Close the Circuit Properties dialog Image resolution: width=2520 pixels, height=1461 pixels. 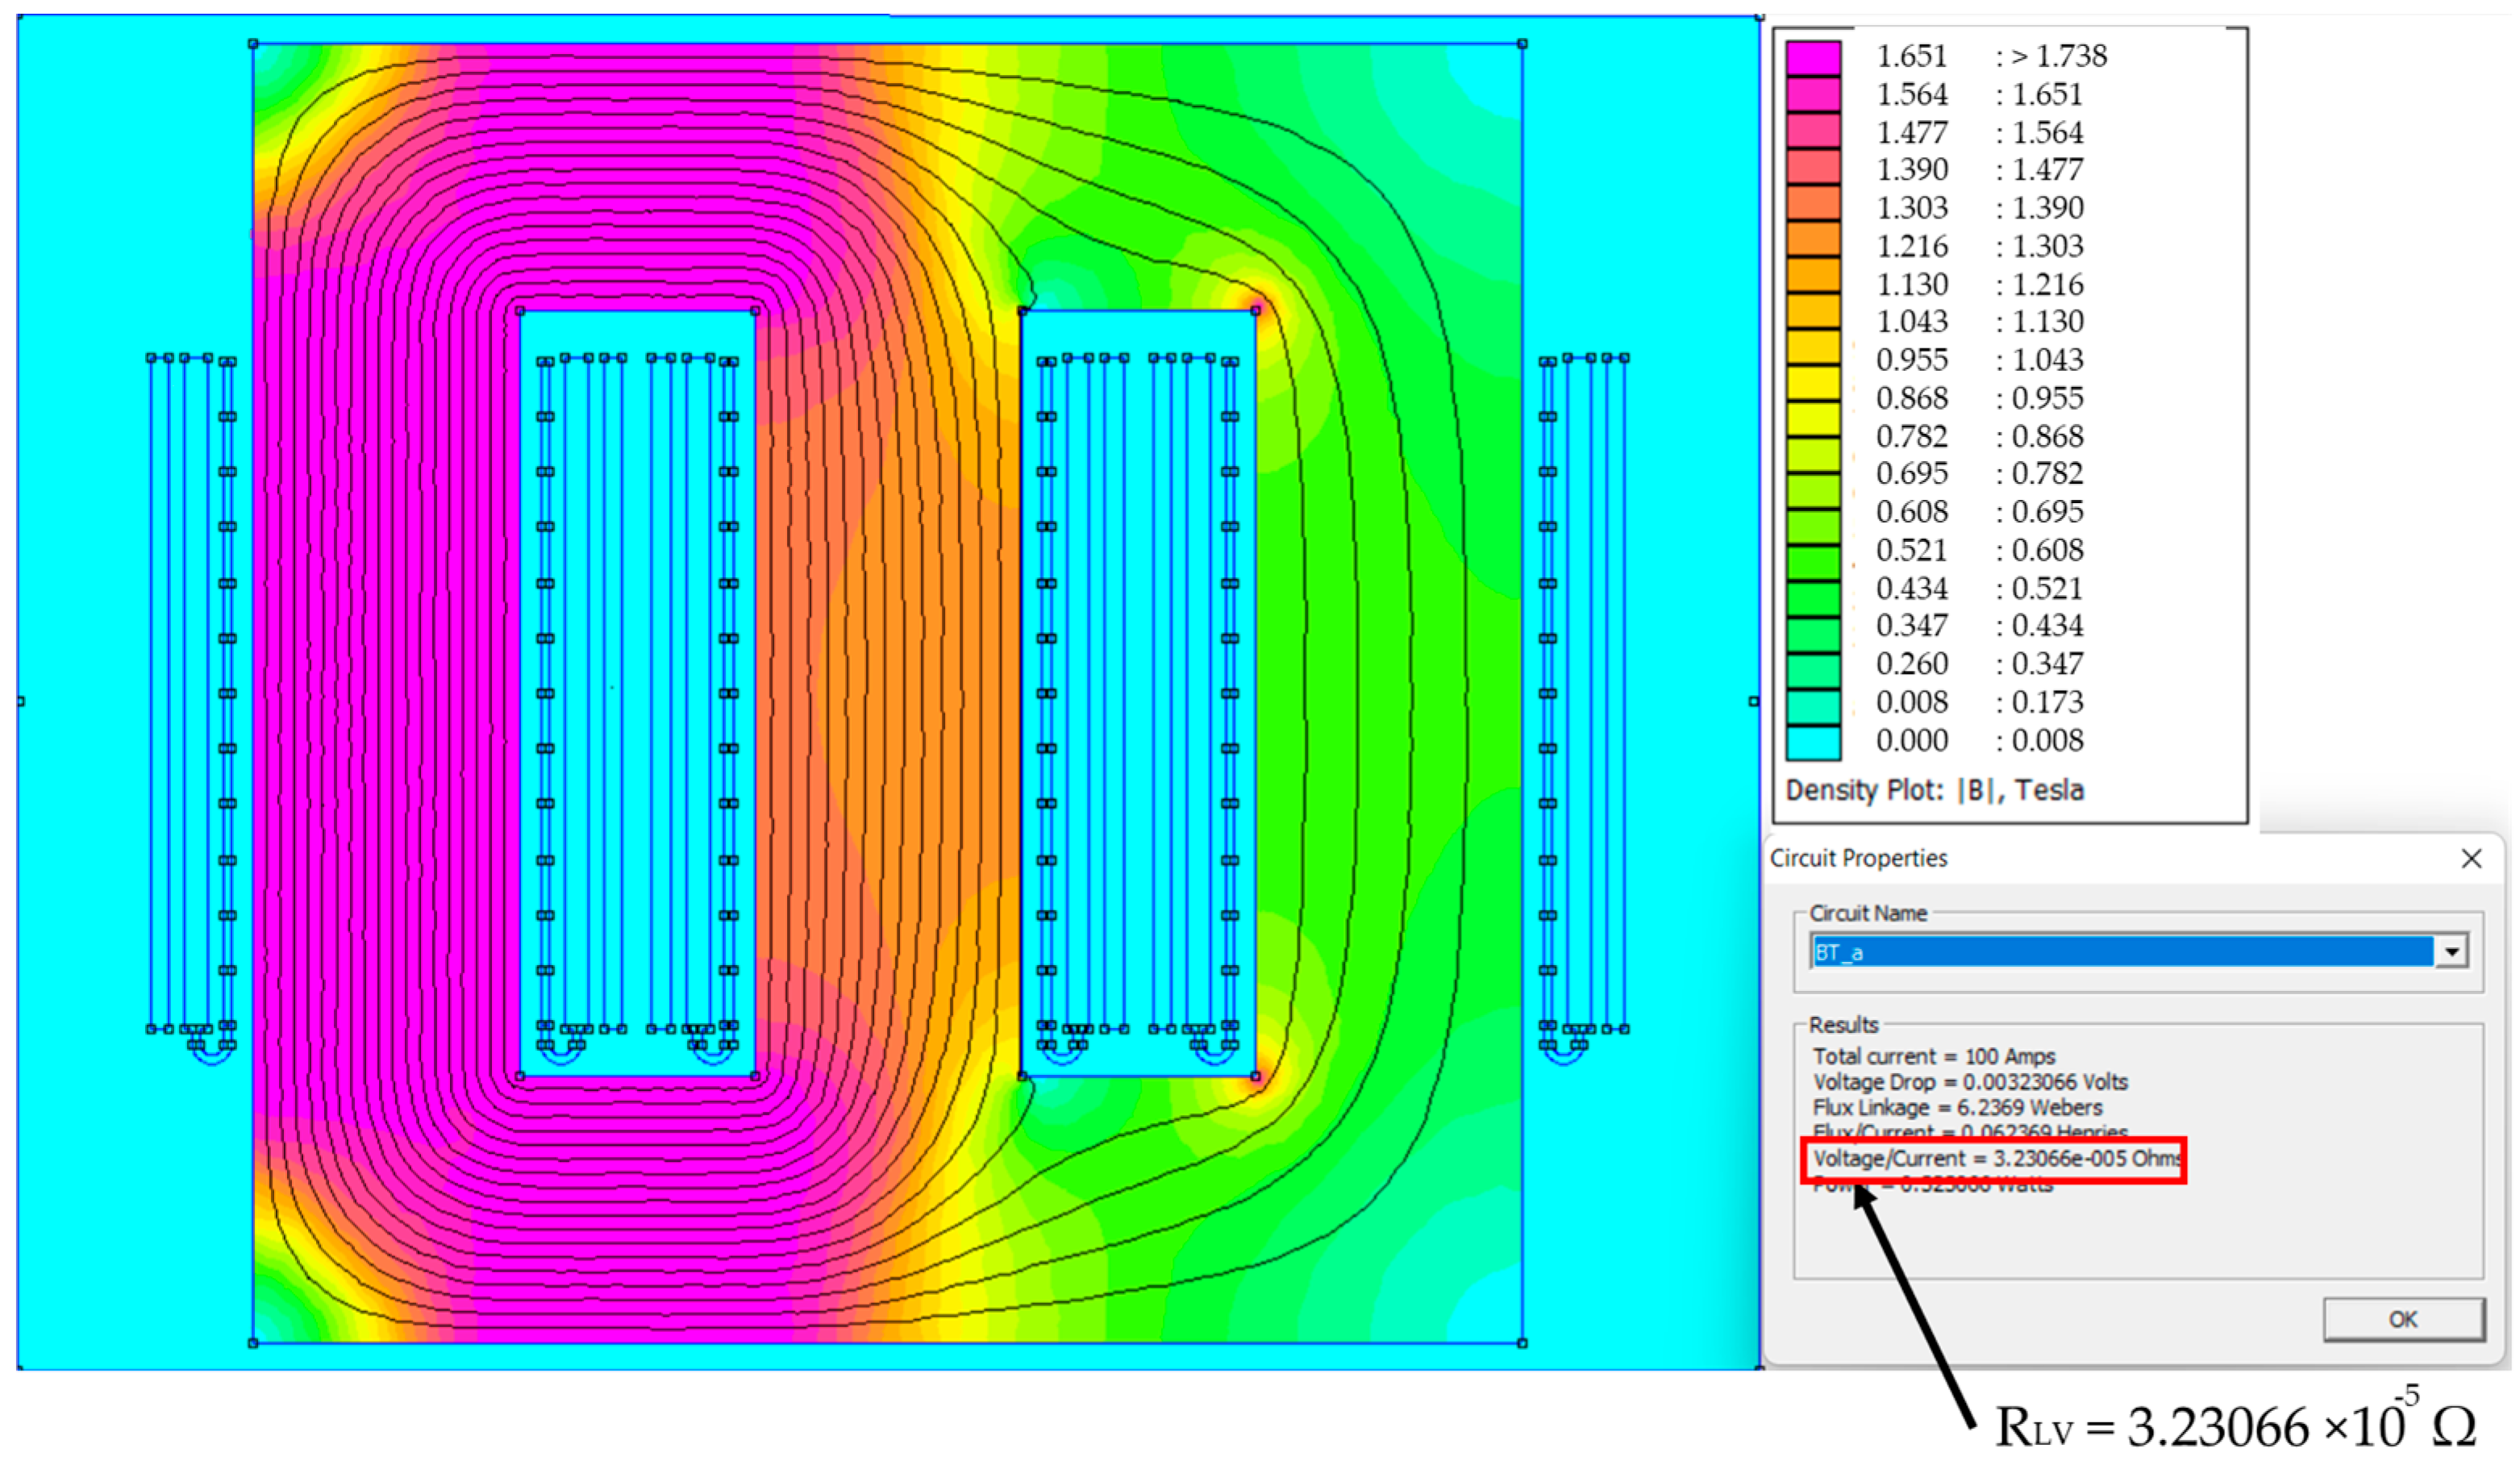(x=2471, y=858)
